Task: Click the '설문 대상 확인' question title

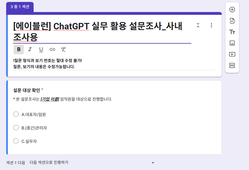Action: [27, 90]
